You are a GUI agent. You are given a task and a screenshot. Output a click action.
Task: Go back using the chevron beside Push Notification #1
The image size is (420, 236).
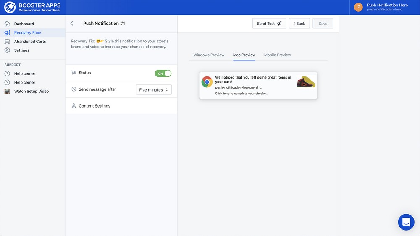click(72, 23)
